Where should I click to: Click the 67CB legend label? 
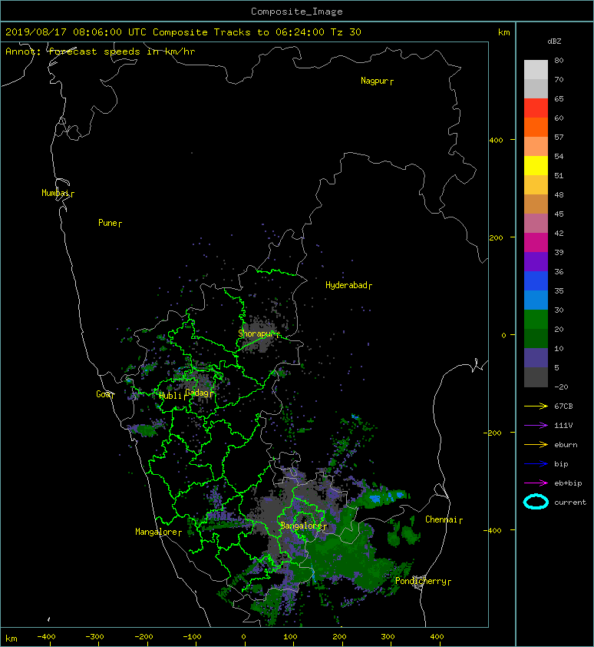click(563, 406)
